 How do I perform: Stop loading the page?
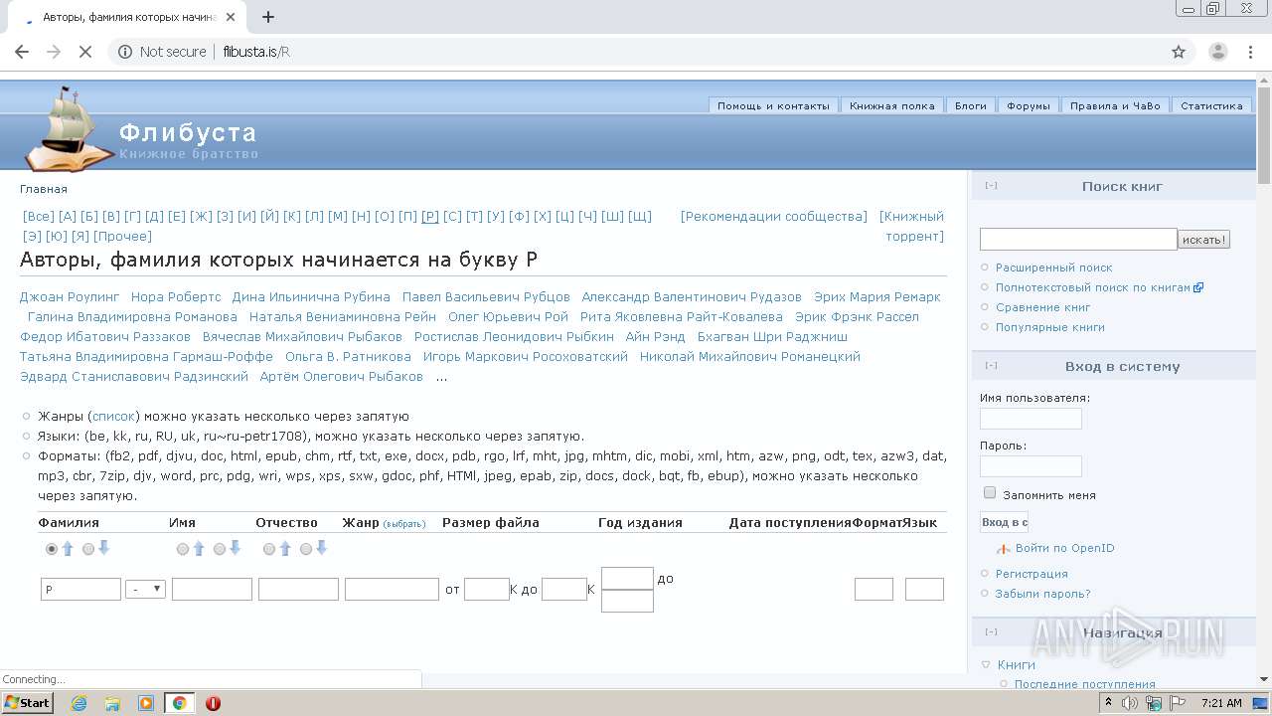coord(85,52)
